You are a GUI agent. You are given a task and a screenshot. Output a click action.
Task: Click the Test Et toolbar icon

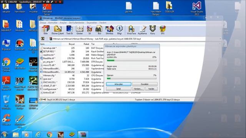[x=70, y=30]
